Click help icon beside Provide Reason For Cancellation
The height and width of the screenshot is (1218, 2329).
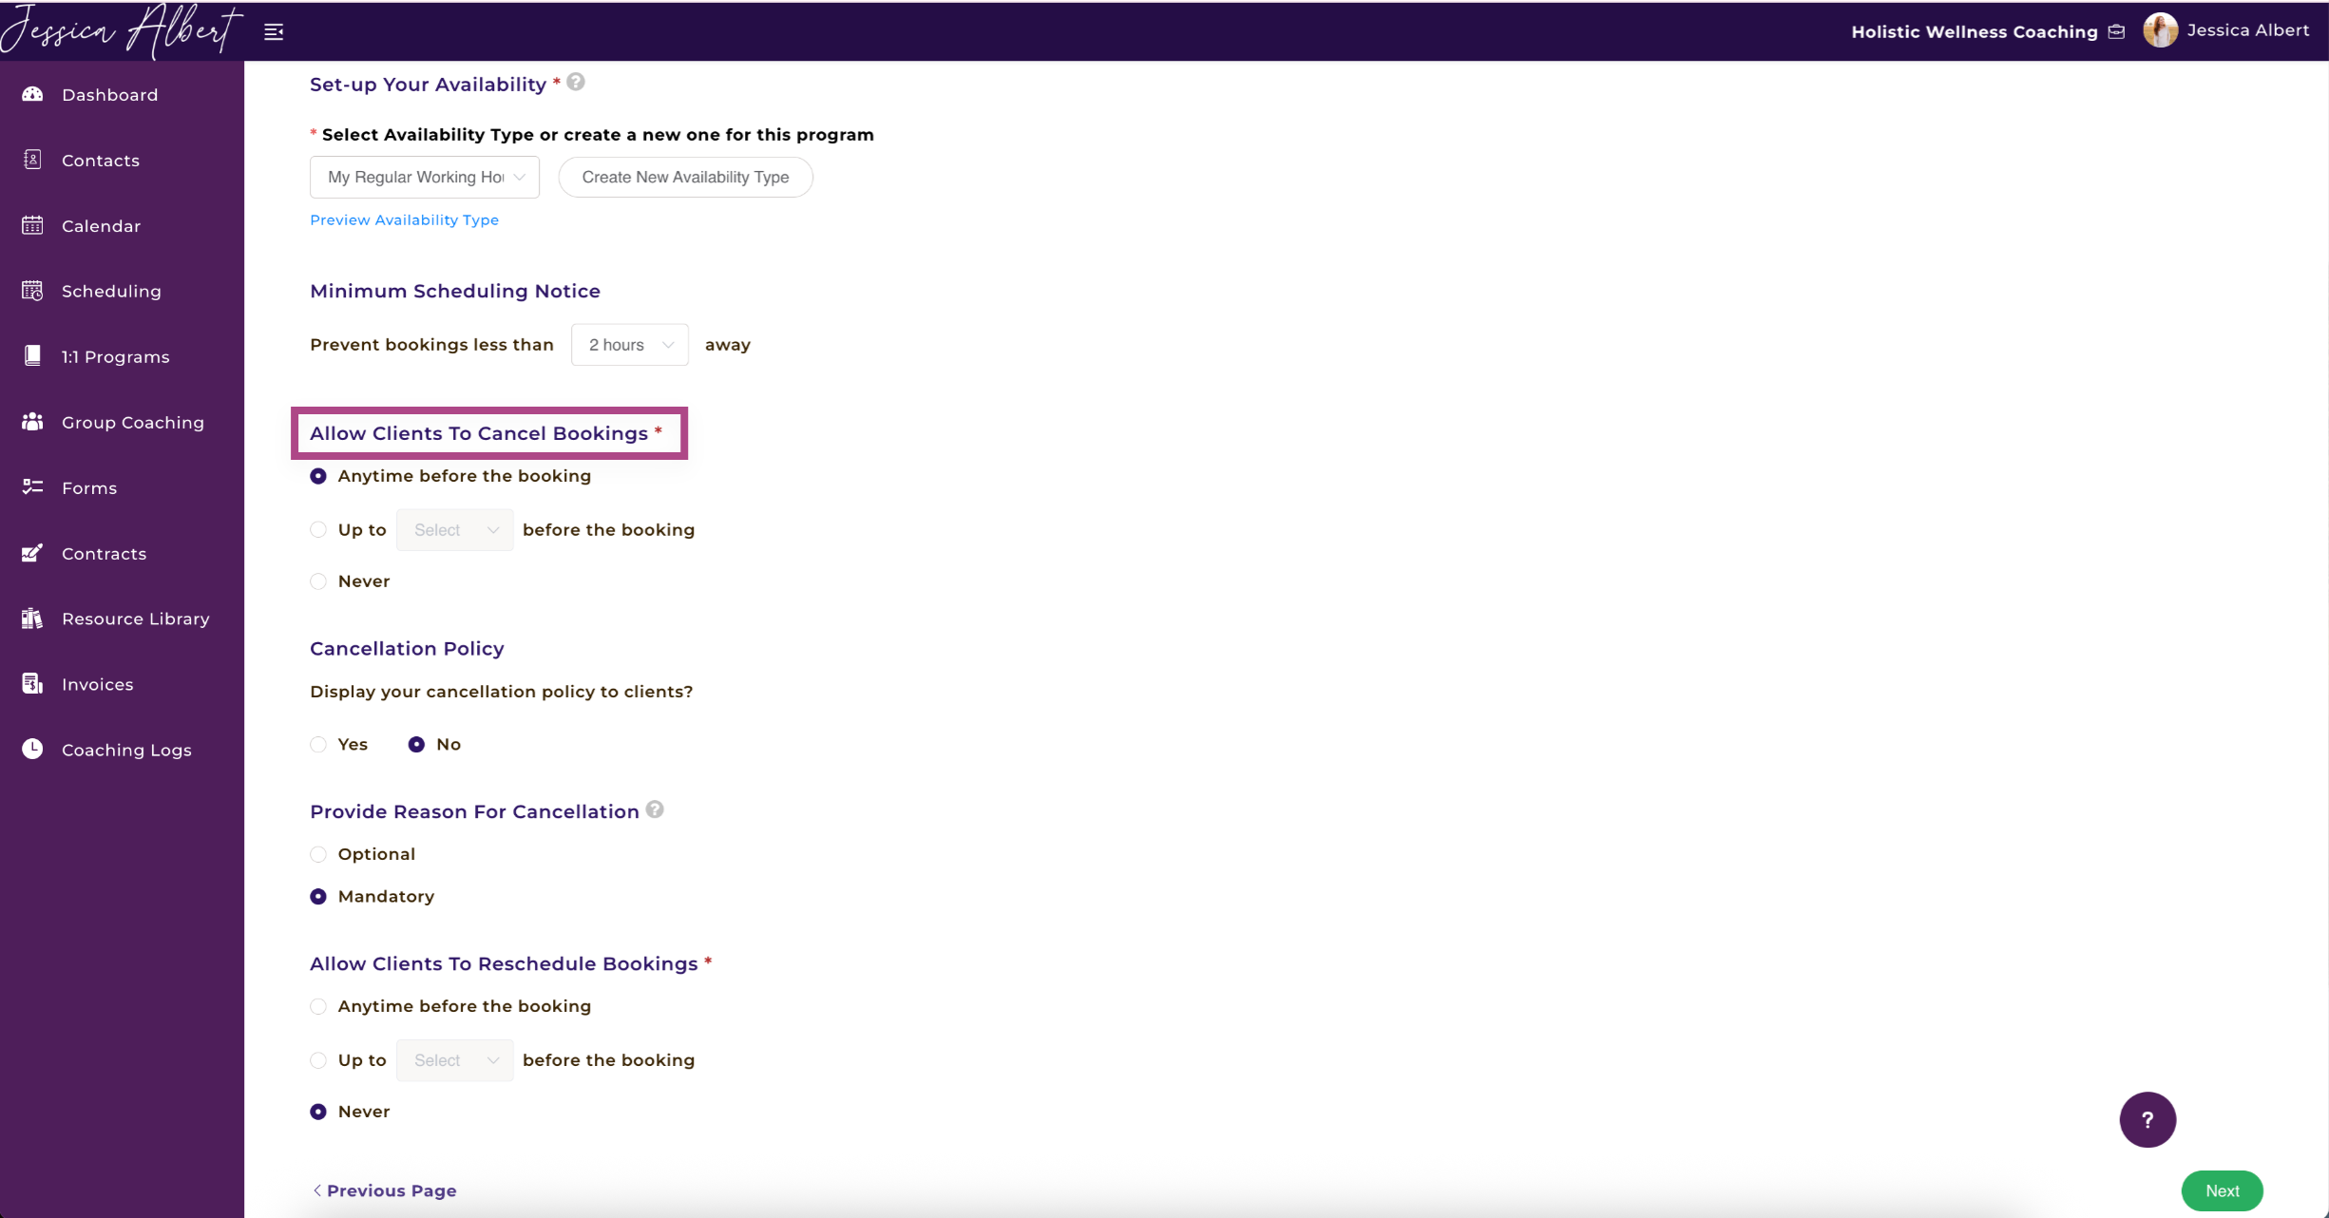pos(655,809)
